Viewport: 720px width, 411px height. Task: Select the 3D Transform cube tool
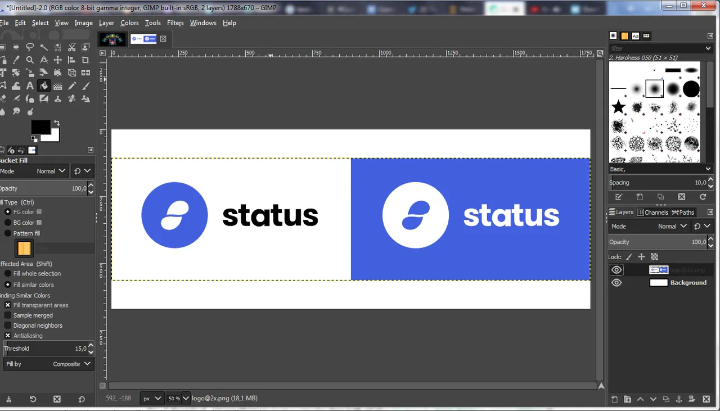point(72,73)
